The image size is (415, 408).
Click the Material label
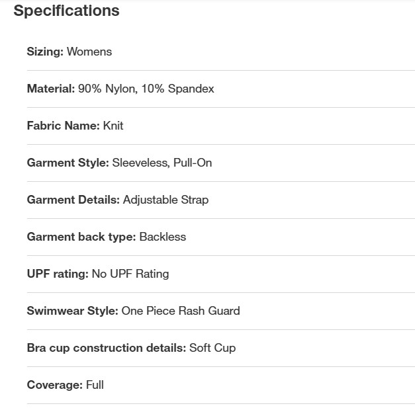51,89
